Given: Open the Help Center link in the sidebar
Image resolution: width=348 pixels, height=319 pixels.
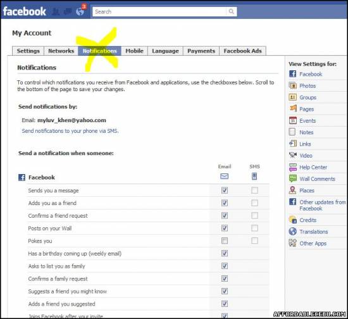Looking at the screenshot, I should pyautogui.click(x=313, y=167).
